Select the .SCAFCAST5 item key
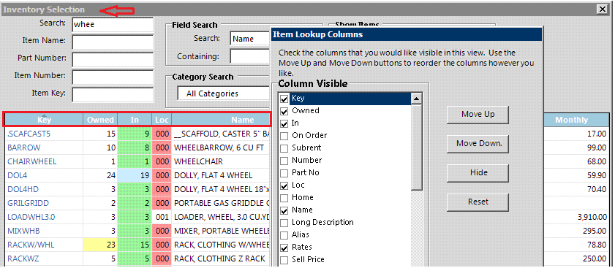Screen dimensions: 615x268 point(29,134)
